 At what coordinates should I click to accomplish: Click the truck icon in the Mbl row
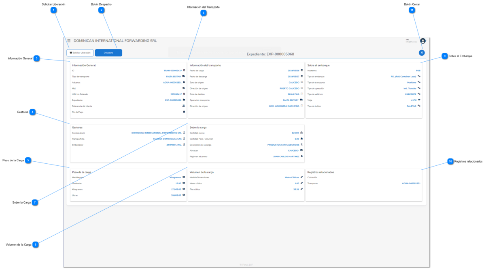point(184,88)
